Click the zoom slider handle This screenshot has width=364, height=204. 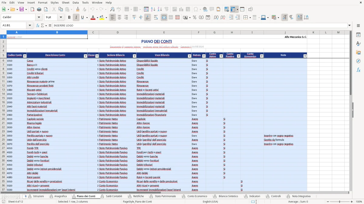[x=339, y=202]
